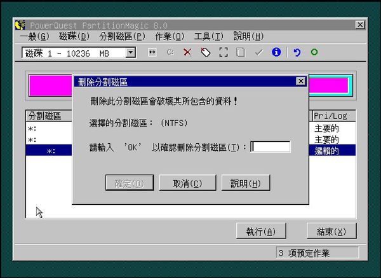This screenshot has width=381, height=278.
Task: Click the second 主要的 cell
Action: coord(326,140)
